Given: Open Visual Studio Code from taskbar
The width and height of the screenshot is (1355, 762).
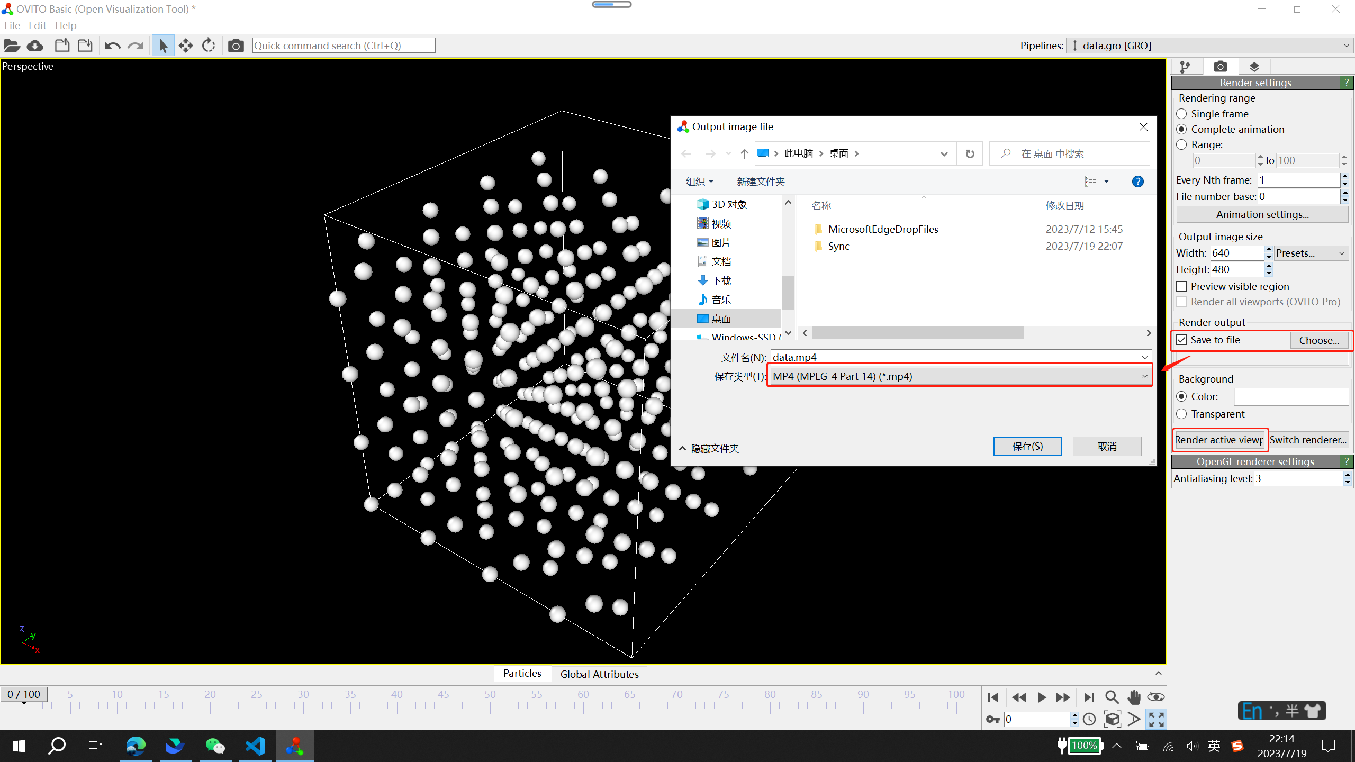Looking at the screenshot, I should click(255, 746).
